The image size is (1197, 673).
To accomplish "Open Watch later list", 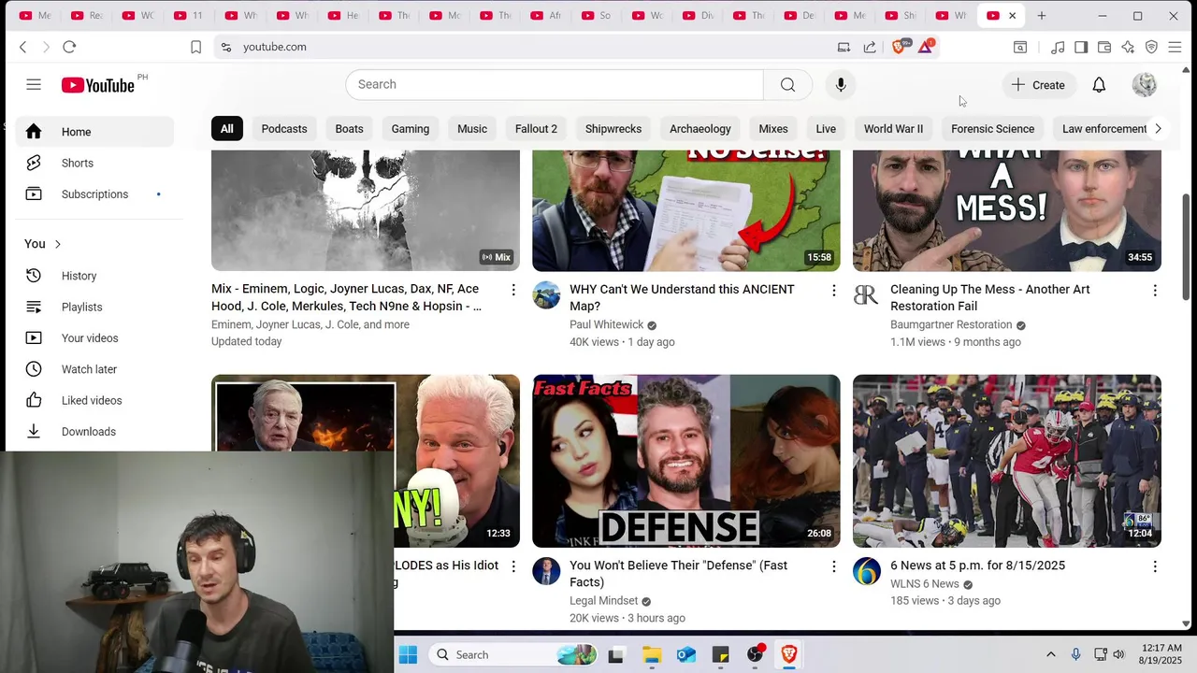I will pos(94,369).
